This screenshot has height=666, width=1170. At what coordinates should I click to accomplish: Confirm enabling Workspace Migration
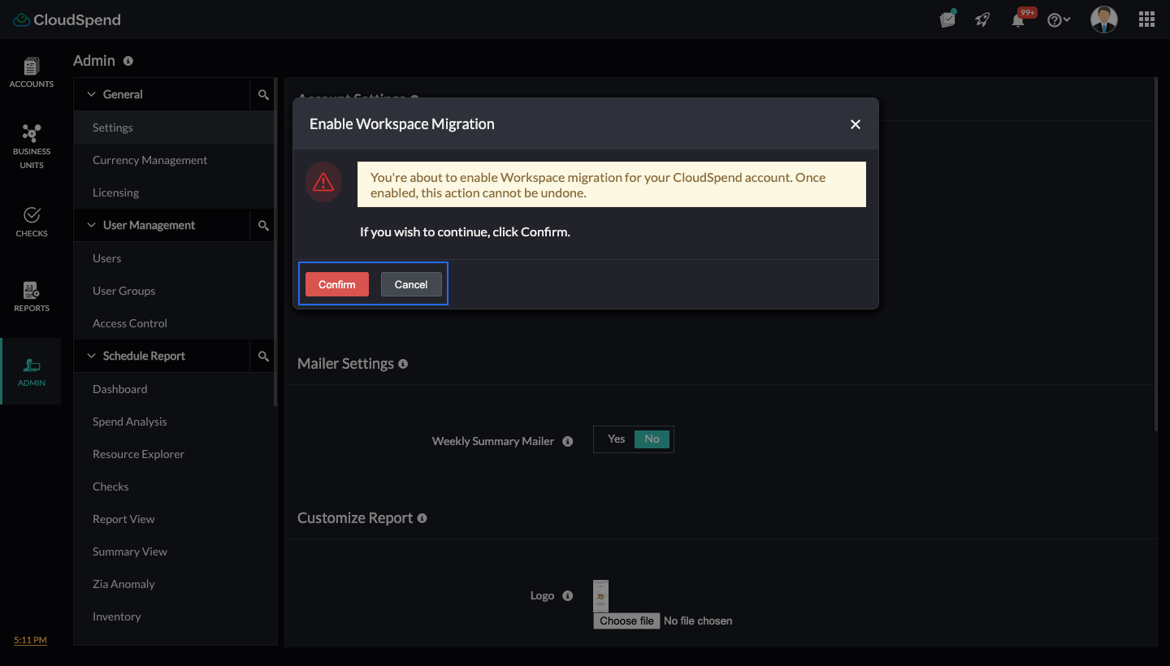(336, 284)
